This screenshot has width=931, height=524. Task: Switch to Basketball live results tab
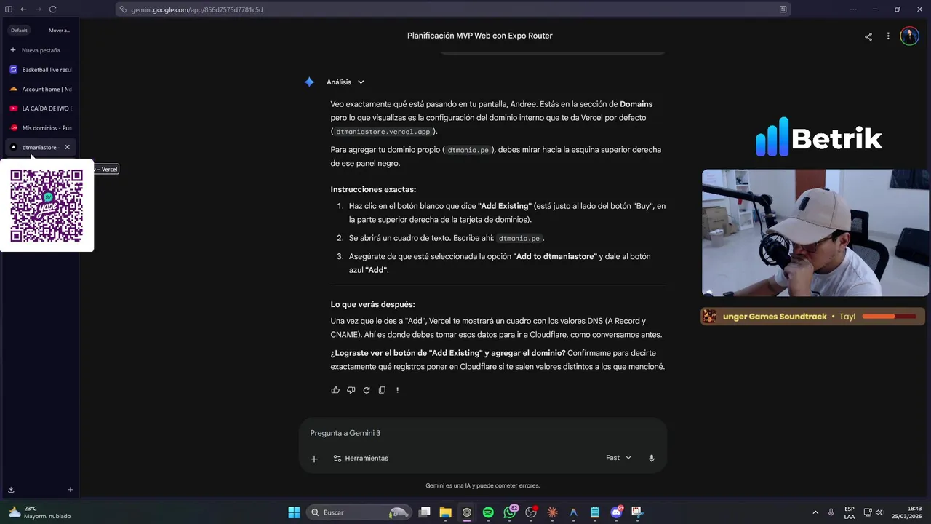[x=40, y=70]
